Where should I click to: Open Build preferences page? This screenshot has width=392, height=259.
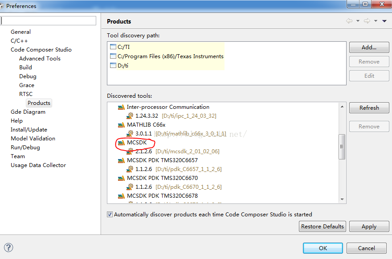[25, 68]
